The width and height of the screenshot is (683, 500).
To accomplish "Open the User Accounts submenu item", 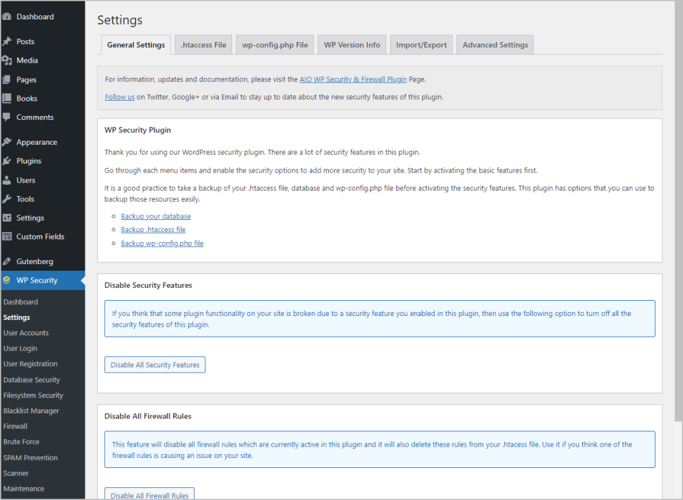I will click(26, 333).
